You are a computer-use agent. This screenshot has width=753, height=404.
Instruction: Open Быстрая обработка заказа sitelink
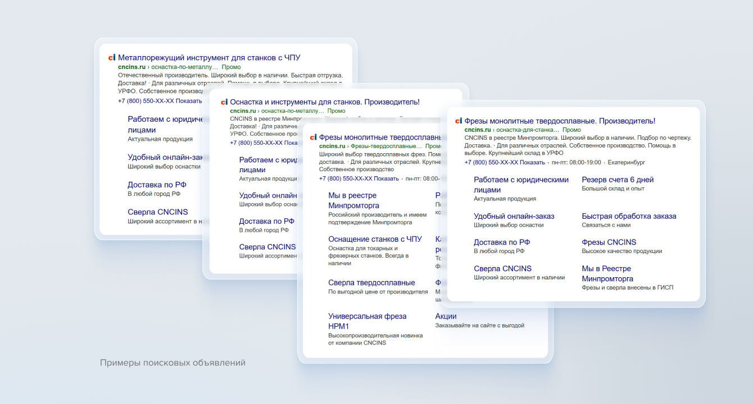(629, 216)
